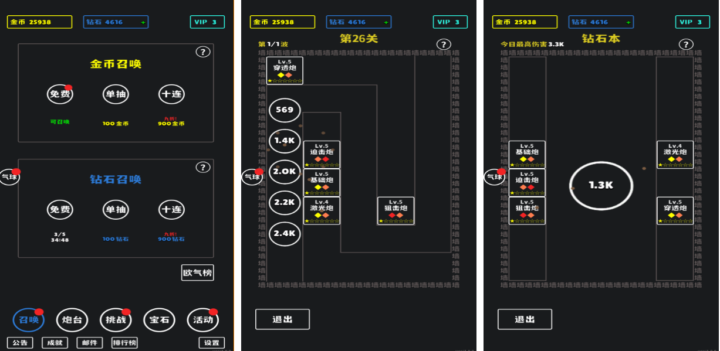
Task: Switch to the 活动 events tab
Action: pyautogui.click(x=202, y=320)
